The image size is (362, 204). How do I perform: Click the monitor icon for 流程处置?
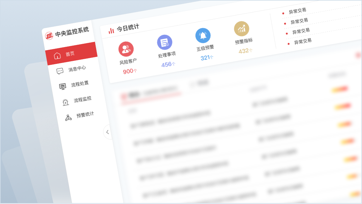pyautogui.click(x=63, y=87)
